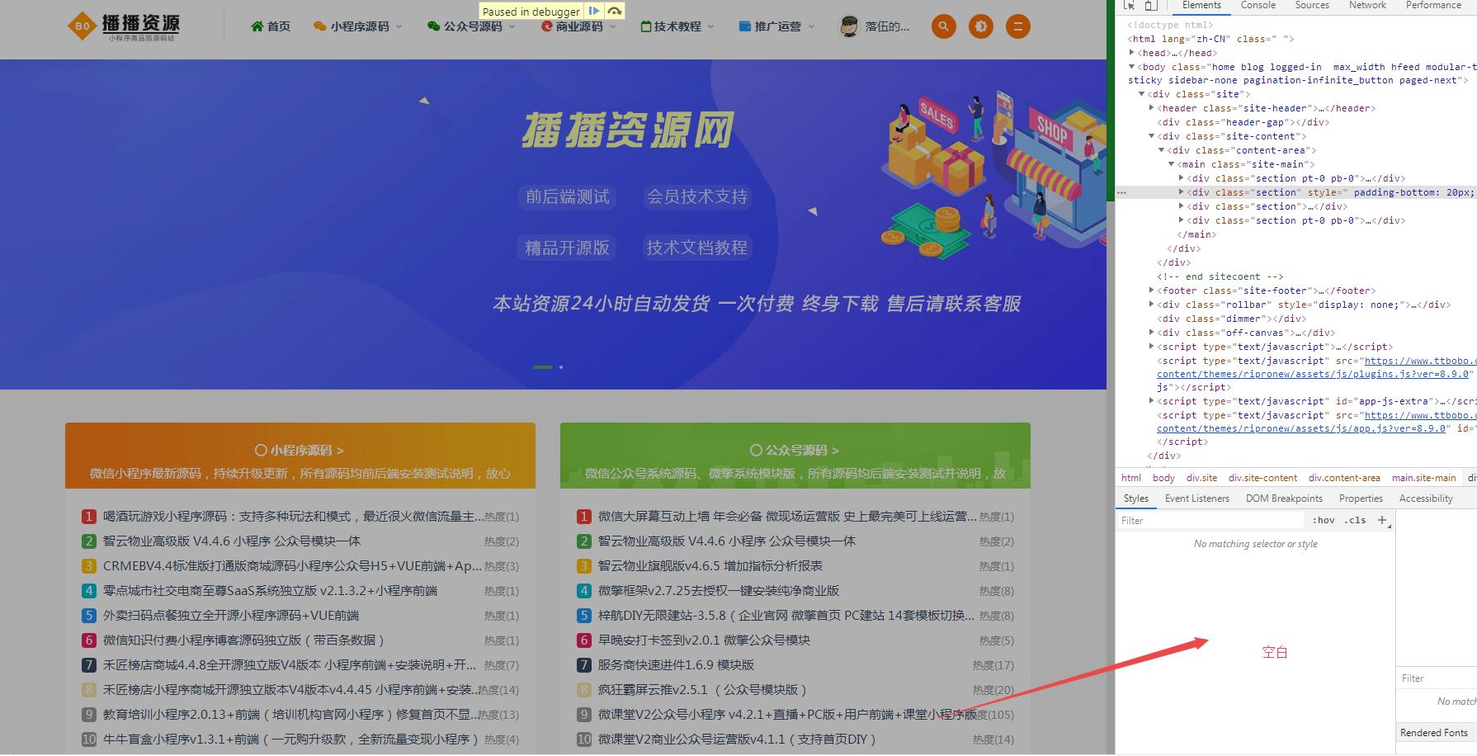Collapse the main site-main node
The image size is (1477, 756).
point(1172,164)
